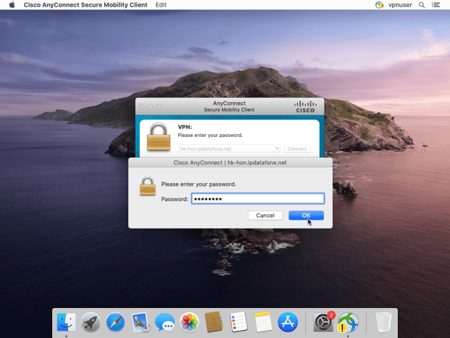Open Photos from the Dock
Image resolution: width=450 pixels, height=338 pixels.
point(190,323)
